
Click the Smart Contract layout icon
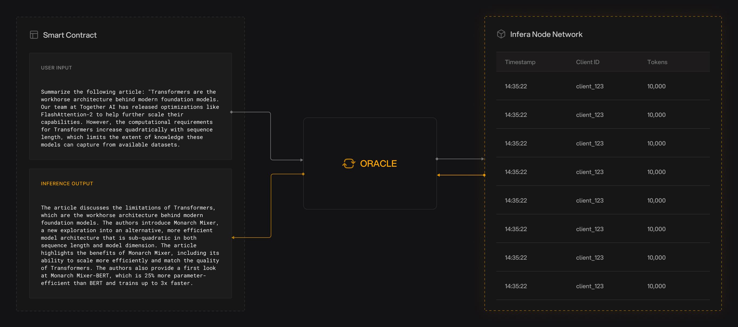34,35
